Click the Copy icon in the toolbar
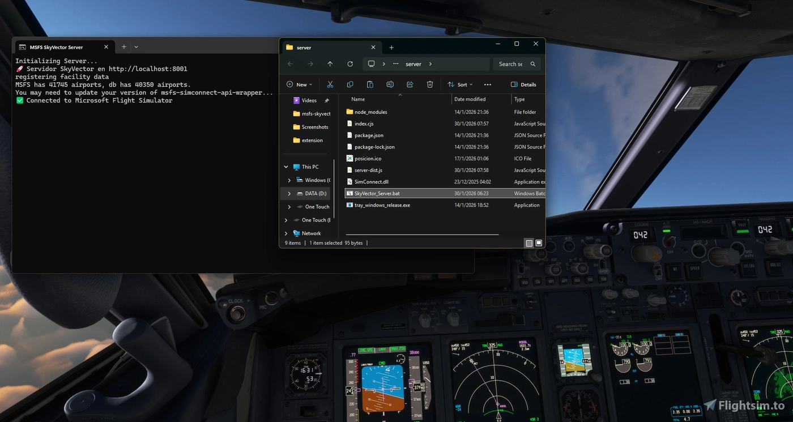Viewport: 793px width, 422px height. point(350,84)
